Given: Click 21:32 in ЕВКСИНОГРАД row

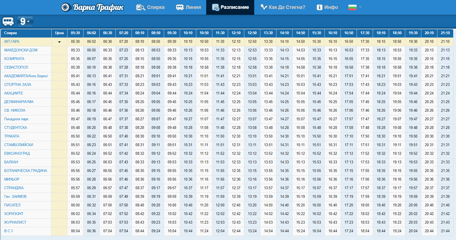Looking at the screenshot, I should [445, 153].
